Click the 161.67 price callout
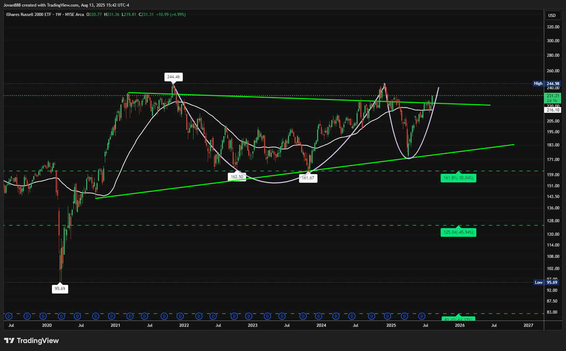 [x=308, y=178]
